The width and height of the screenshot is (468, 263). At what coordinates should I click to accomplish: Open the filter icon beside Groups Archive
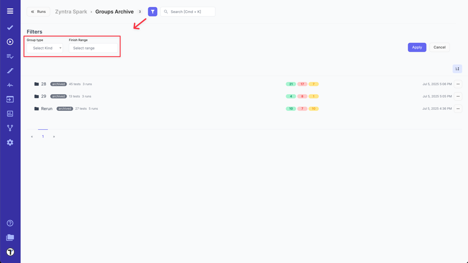click(152, 11)
